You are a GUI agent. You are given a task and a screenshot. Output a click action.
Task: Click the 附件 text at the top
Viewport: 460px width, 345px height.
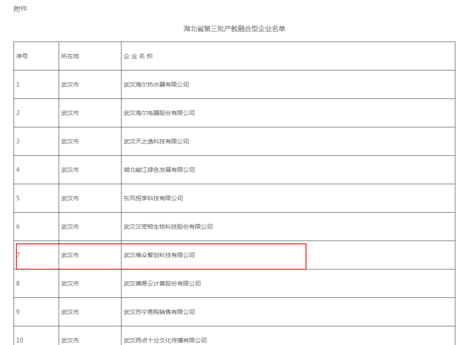click(21, 9)
